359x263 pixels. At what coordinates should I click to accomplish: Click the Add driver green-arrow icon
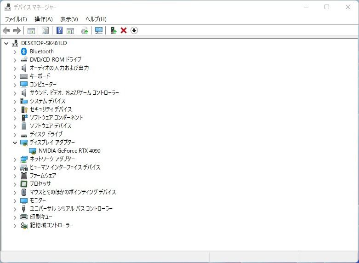click(x=114, y=30)
